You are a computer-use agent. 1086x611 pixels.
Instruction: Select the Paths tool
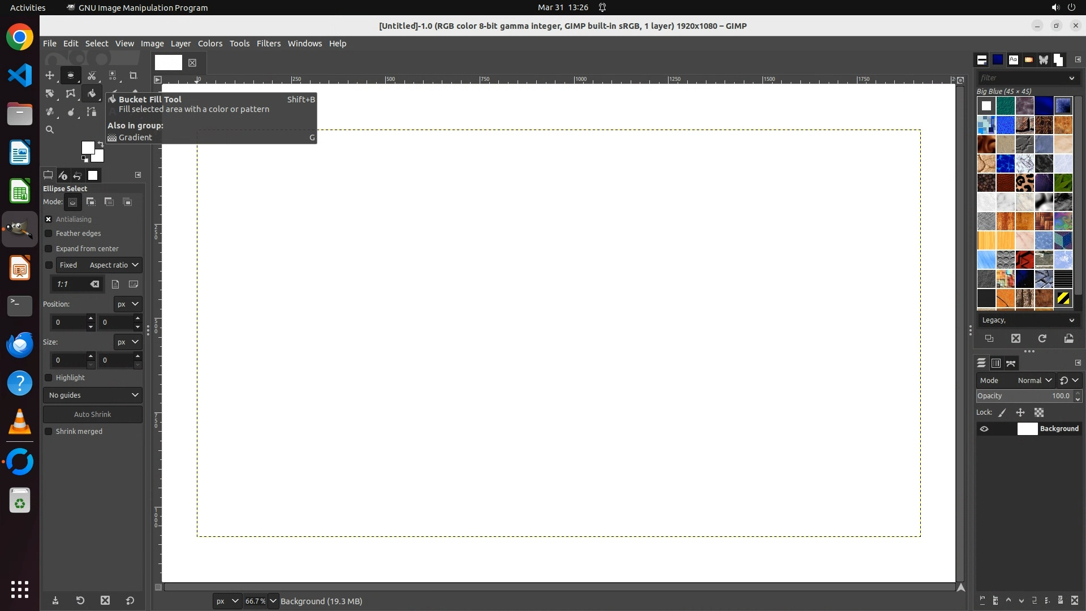coord(92,112)
